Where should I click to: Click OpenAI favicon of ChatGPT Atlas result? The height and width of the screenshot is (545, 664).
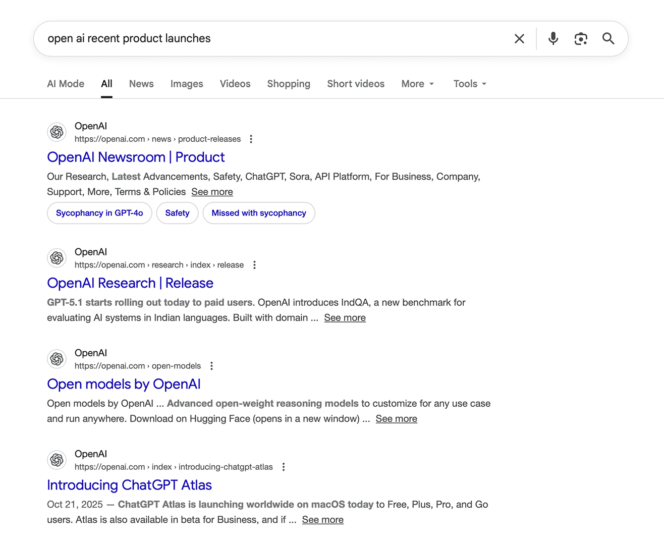tap(57, 460)
